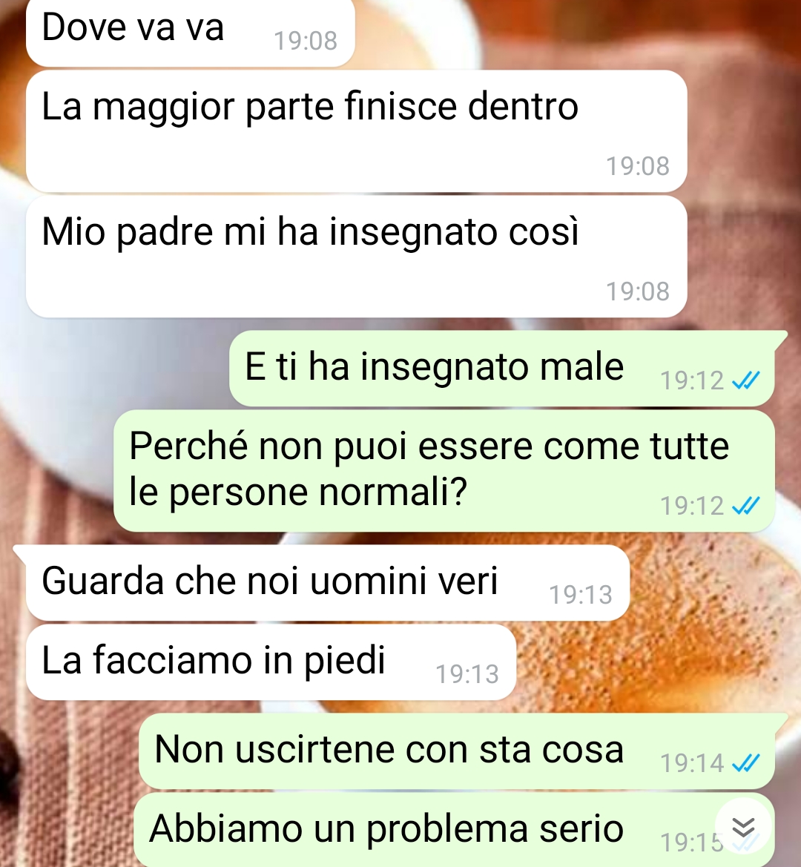Tap the 19:14 timestamp on the outgoing message
This screenshot has height=867, width=801.
[692, 763]
